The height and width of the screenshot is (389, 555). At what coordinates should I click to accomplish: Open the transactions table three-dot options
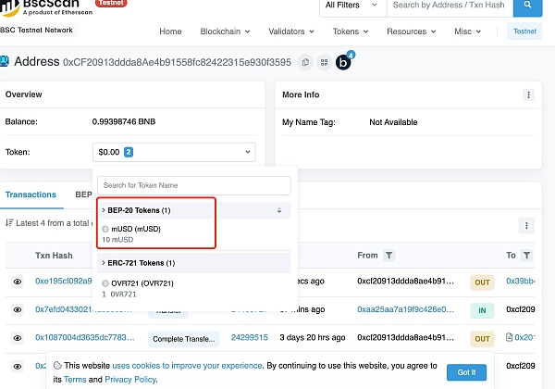point(526,226)
